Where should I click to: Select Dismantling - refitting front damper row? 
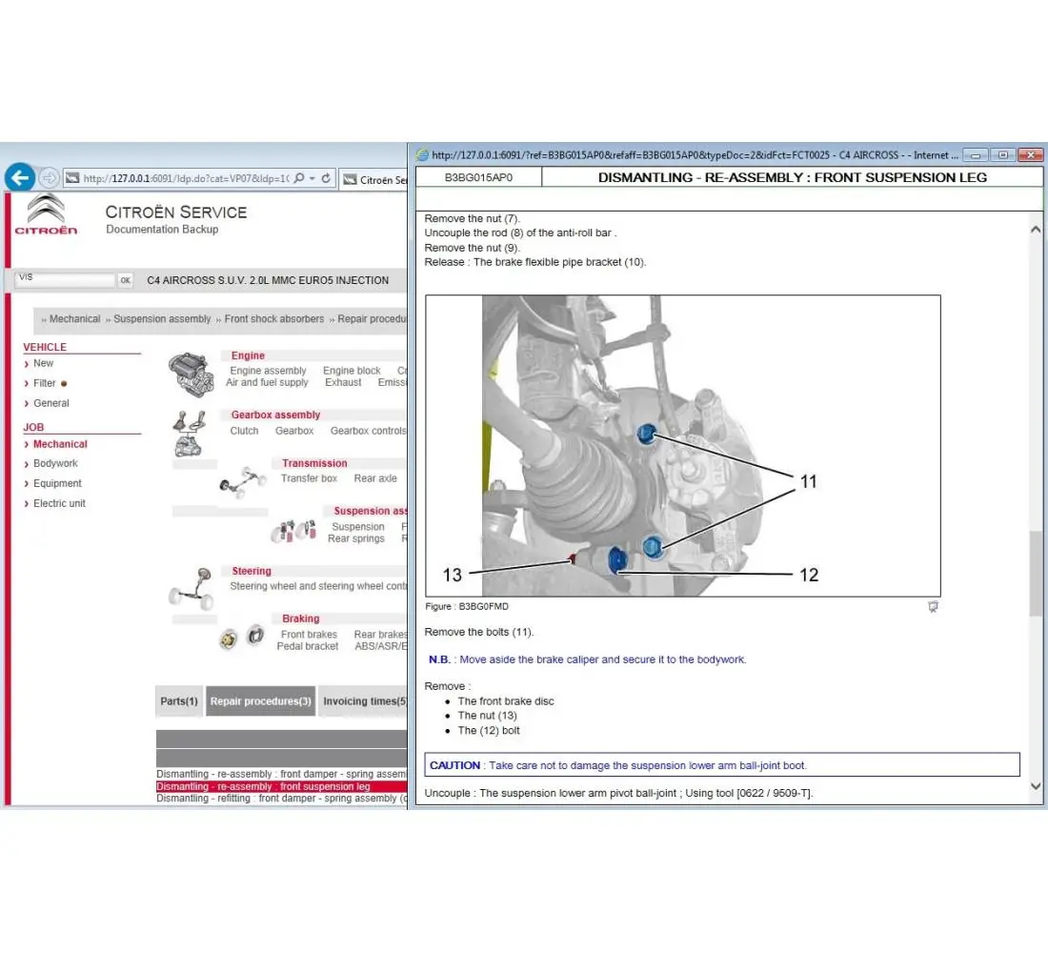(281, 799)
